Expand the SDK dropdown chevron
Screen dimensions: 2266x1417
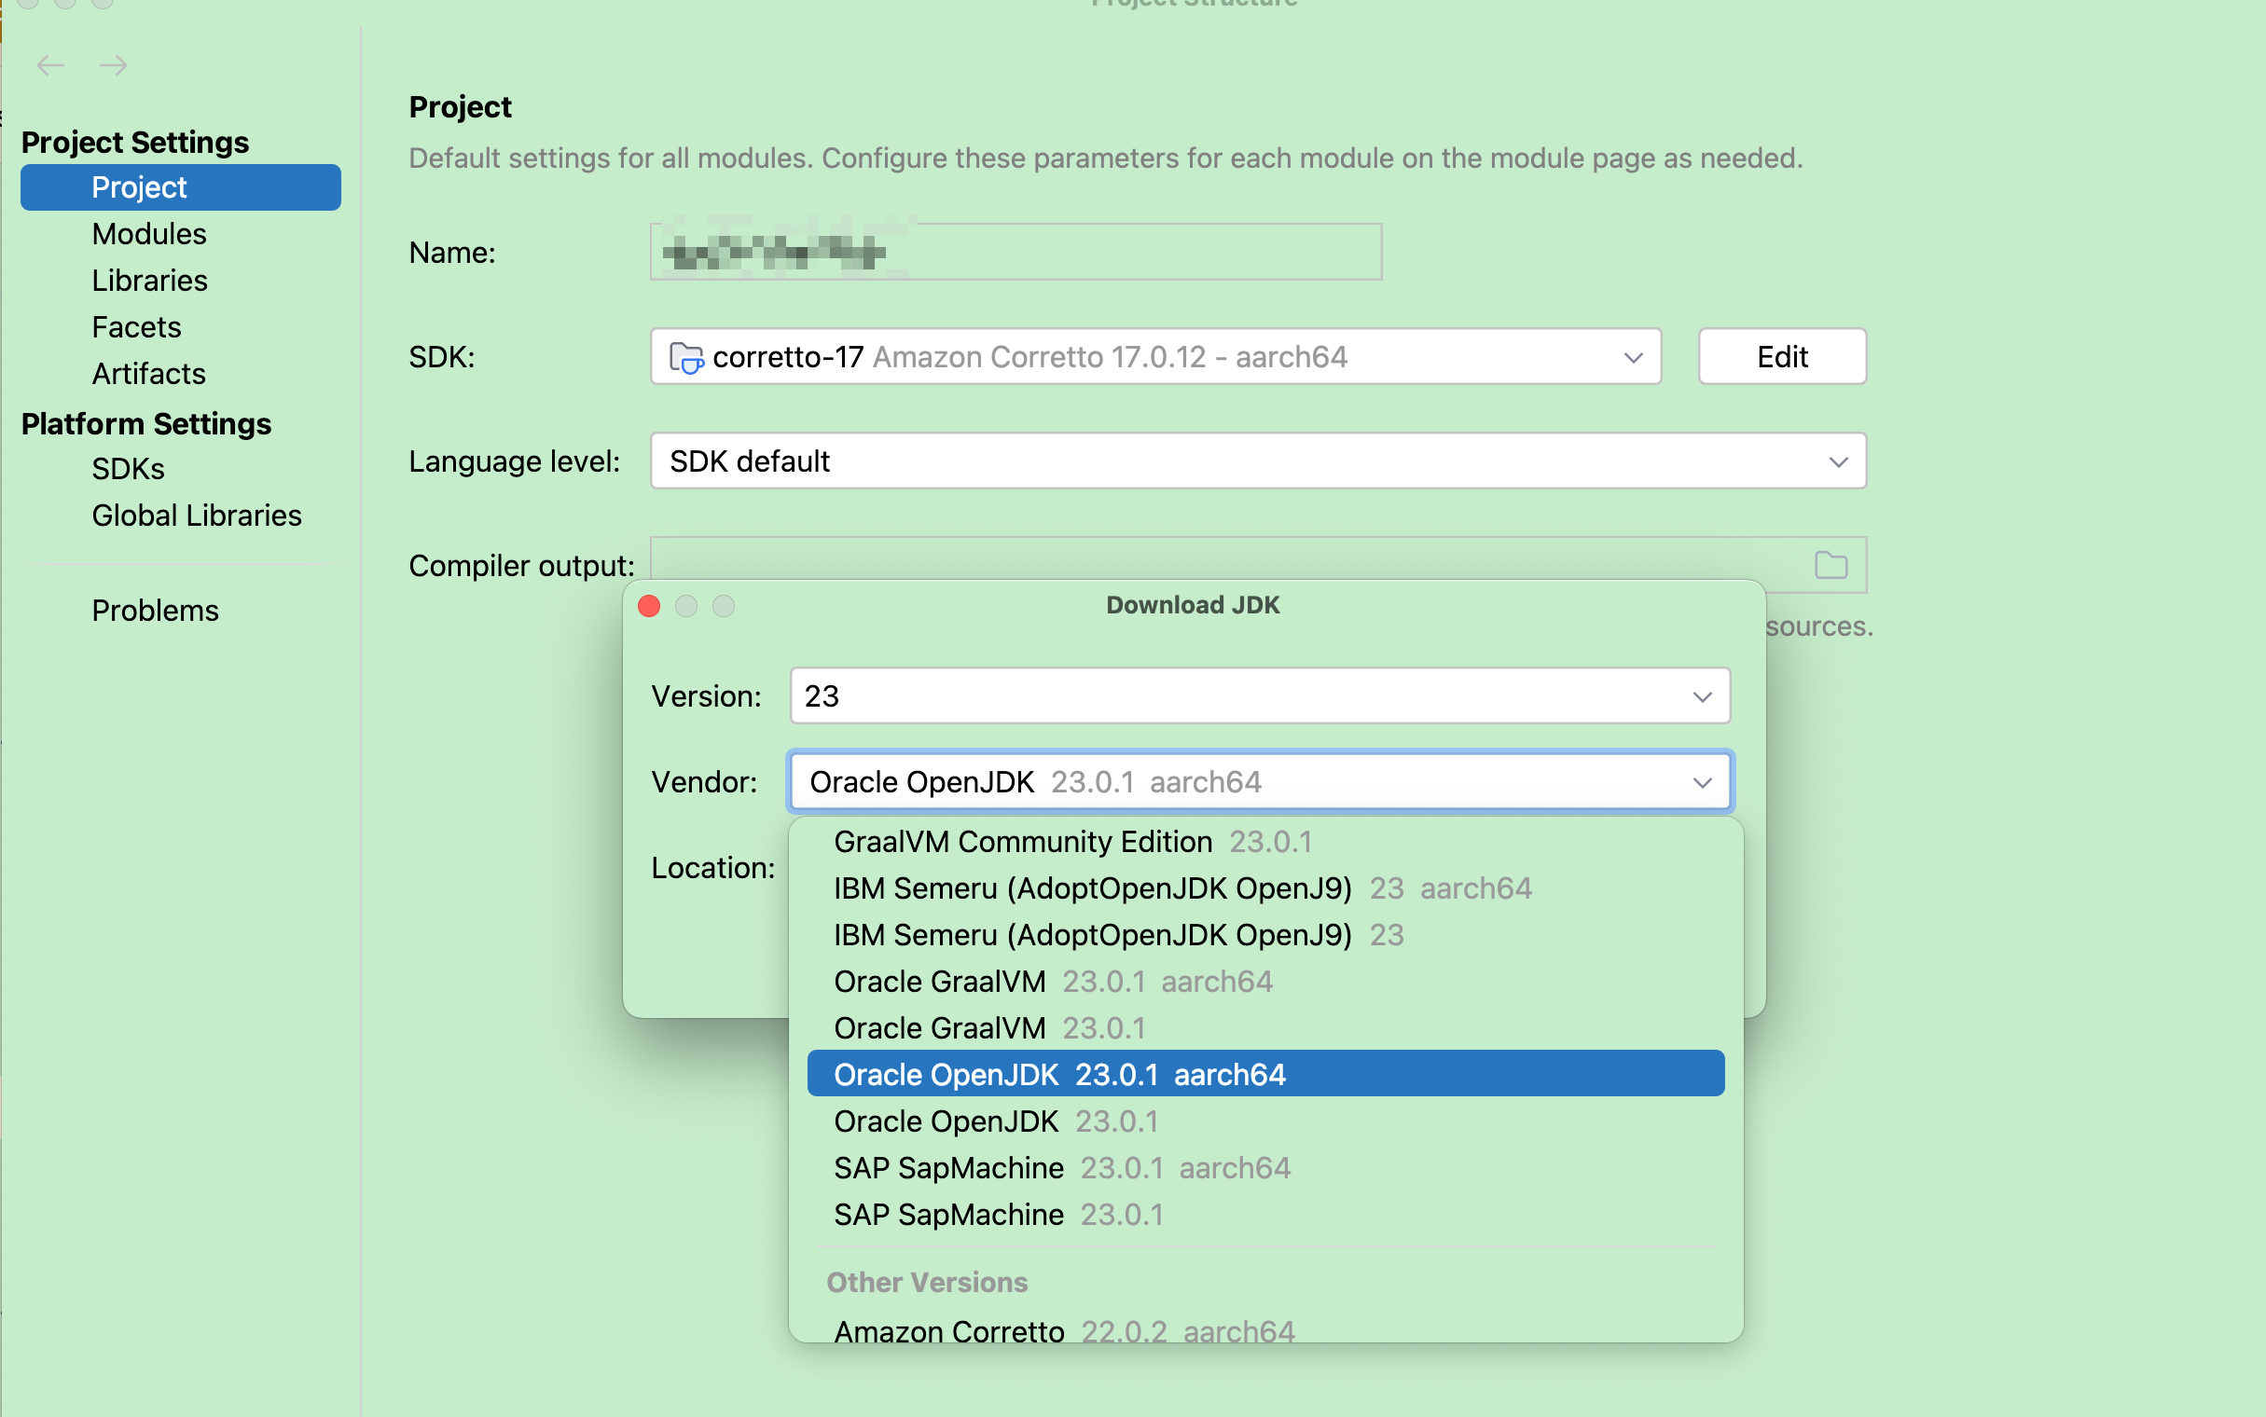(1633, 357)
